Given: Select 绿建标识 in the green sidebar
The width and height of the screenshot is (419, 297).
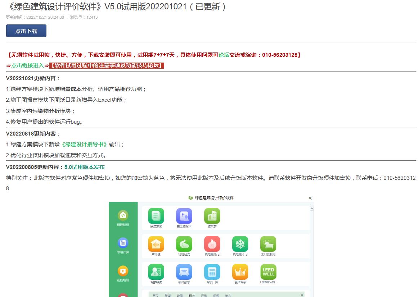Looking at the screenshot, I should tap(123, 218).
